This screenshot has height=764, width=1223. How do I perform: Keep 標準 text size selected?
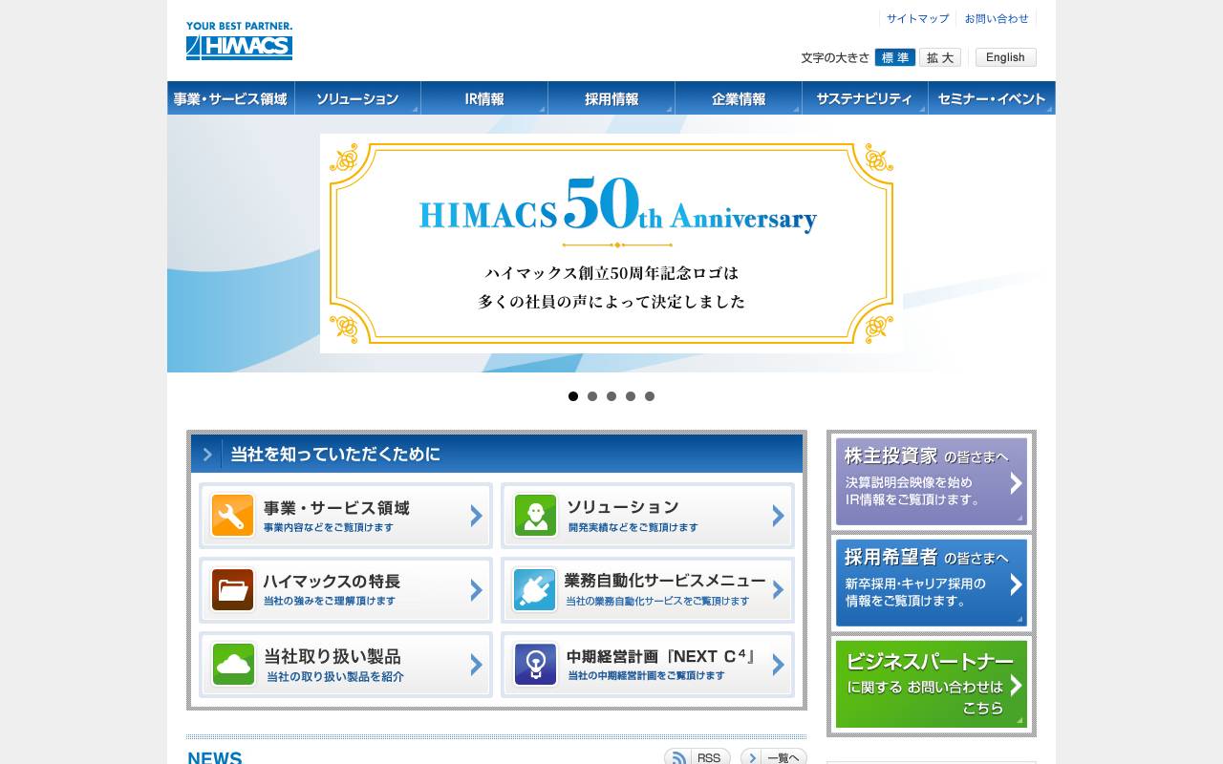coord(896,57)
